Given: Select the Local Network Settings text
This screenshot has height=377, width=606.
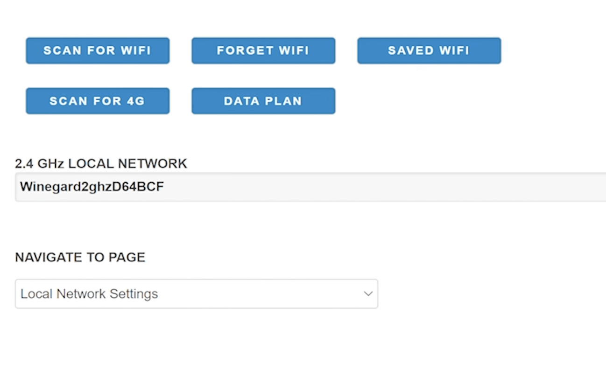Looking at the screenshot, I should [89, 294].
